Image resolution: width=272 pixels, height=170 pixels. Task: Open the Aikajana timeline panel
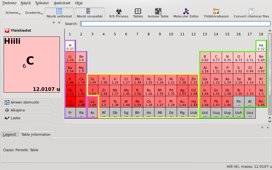(x=18, y=110)
